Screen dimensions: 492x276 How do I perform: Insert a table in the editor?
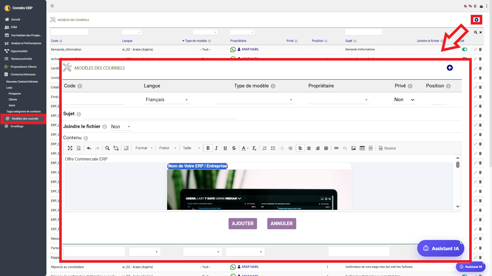click(x=362, y=148)
